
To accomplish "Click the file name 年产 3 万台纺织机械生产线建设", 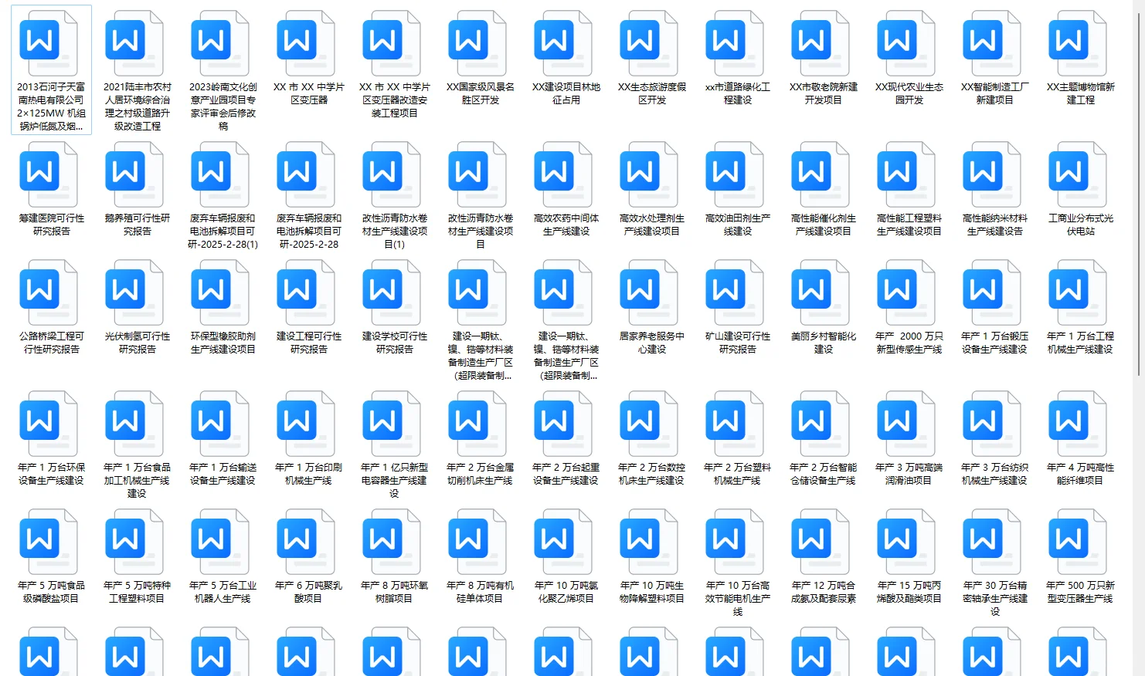I will pos(995,474).
